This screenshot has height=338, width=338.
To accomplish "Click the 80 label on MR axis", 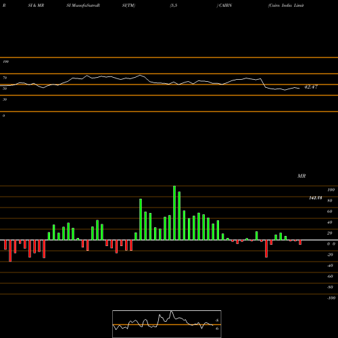I will 330,201.
